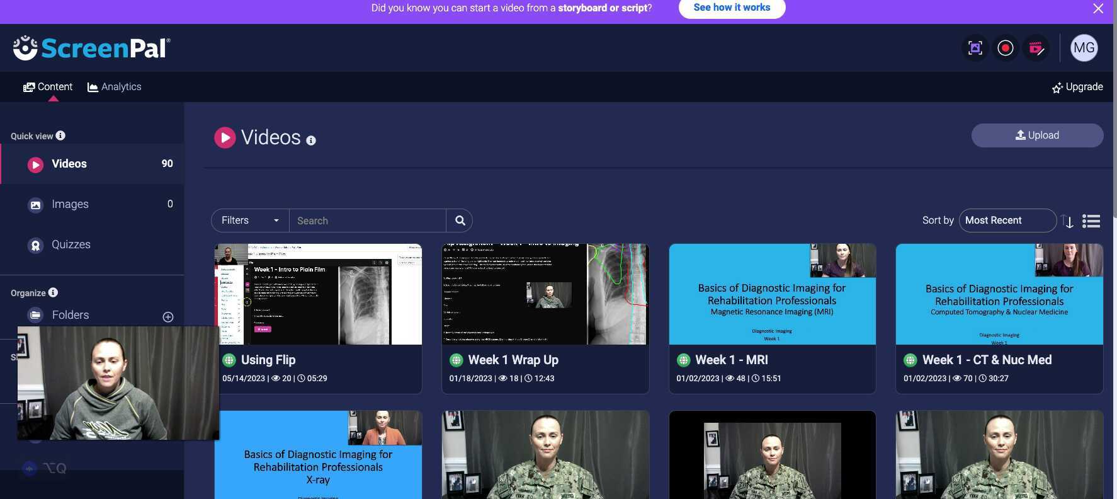The image size is (1117, 499).
Task: Click the 70 view count on CT & Nuc Med
Action: 968,379
